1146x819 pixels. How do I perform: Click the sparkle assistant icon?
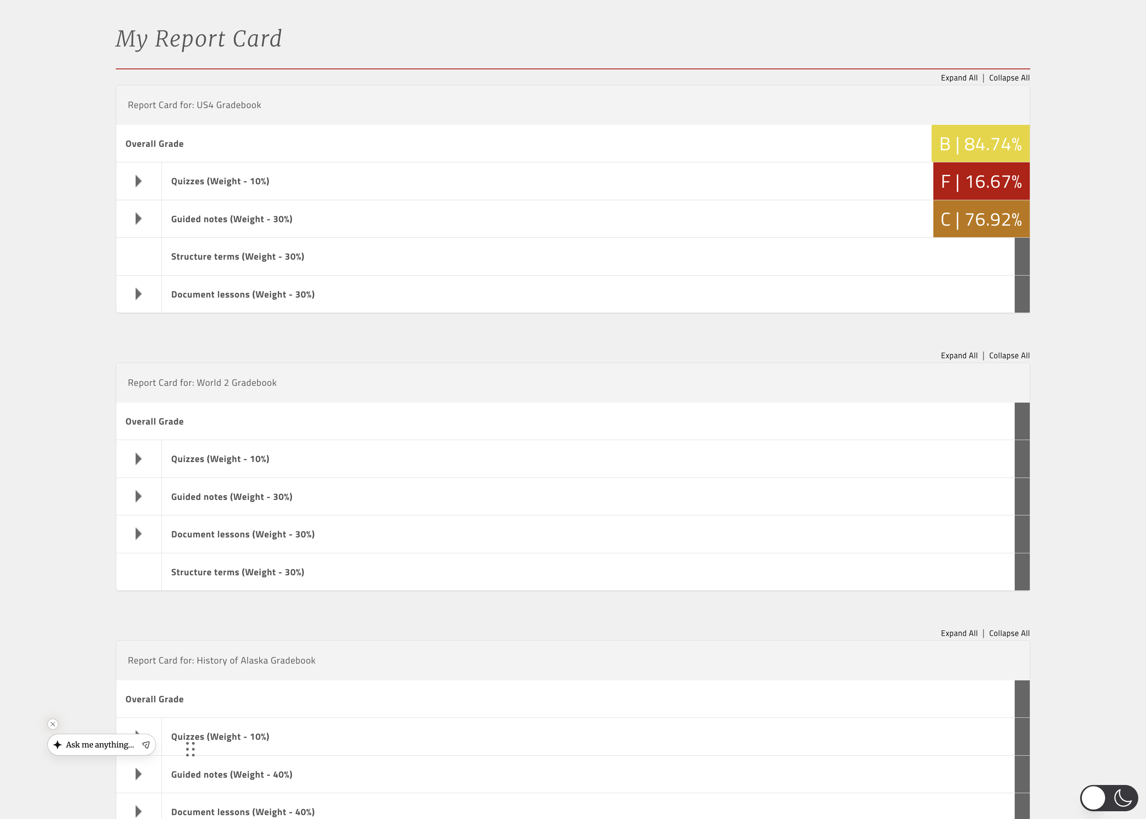coord(58,745)
